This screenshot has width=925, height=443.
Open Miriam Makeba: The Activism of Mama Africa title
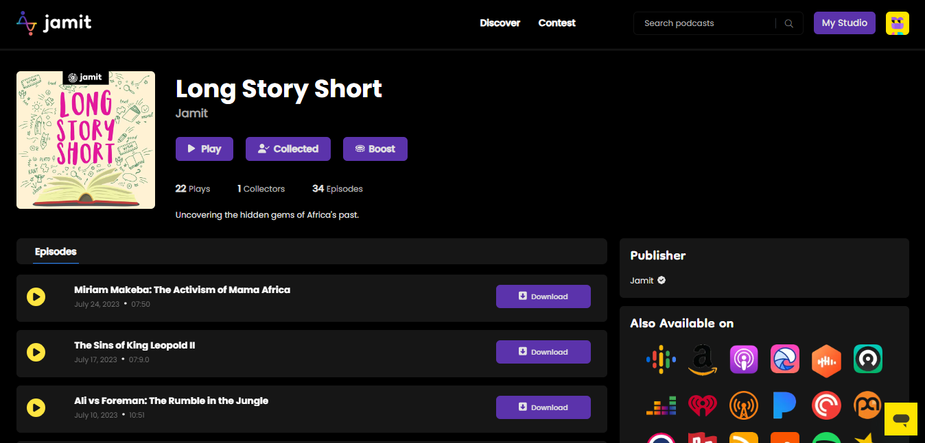pos(182,290)
